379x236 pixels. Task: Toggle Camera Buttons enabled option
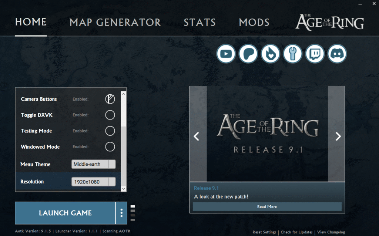click(x=110, y=99)
